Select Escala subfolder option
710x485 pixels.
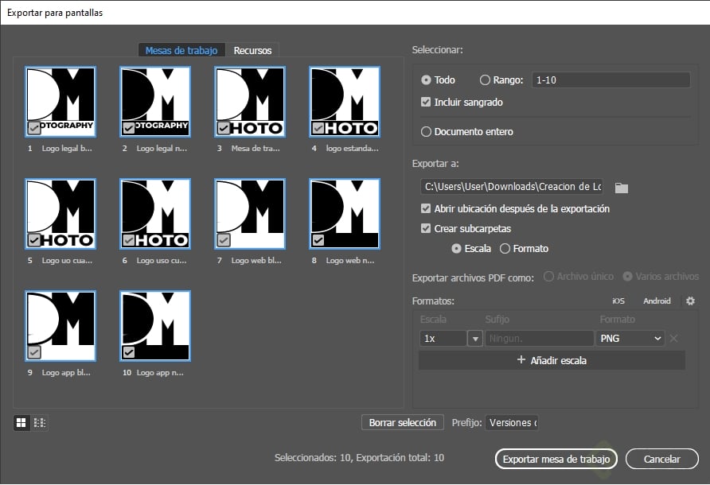(x=456, y=248)
